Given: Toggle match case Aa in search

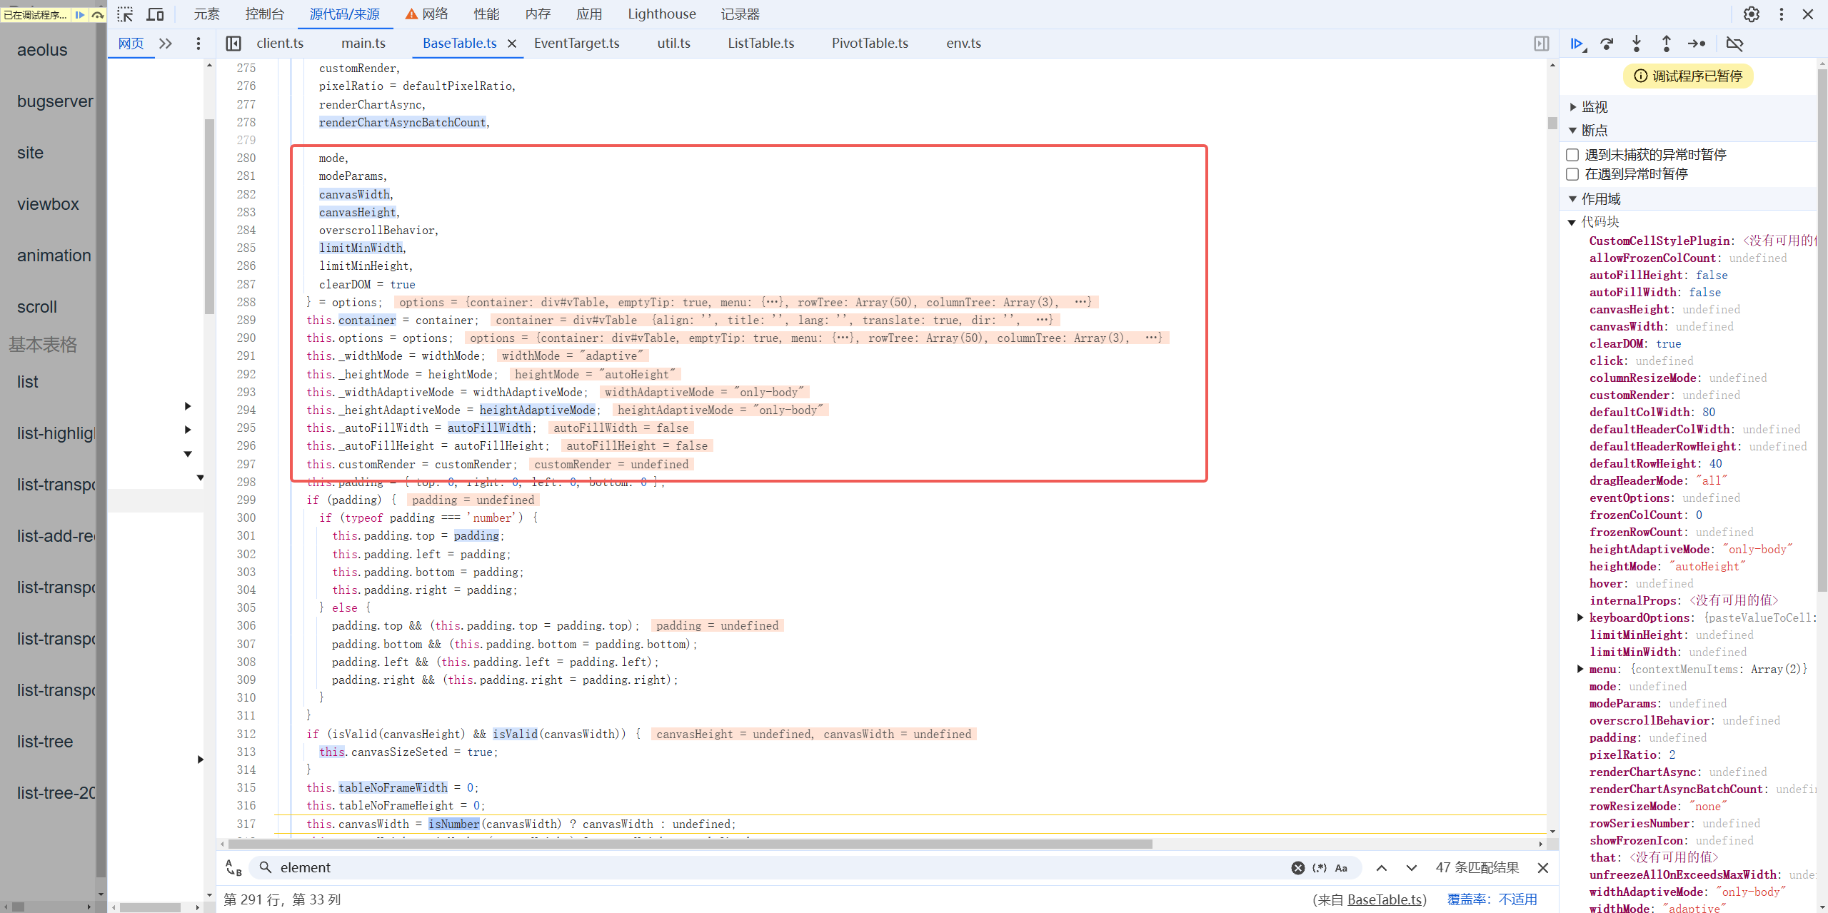Looking at the screenshot, I should click(x=1341, y=868).
